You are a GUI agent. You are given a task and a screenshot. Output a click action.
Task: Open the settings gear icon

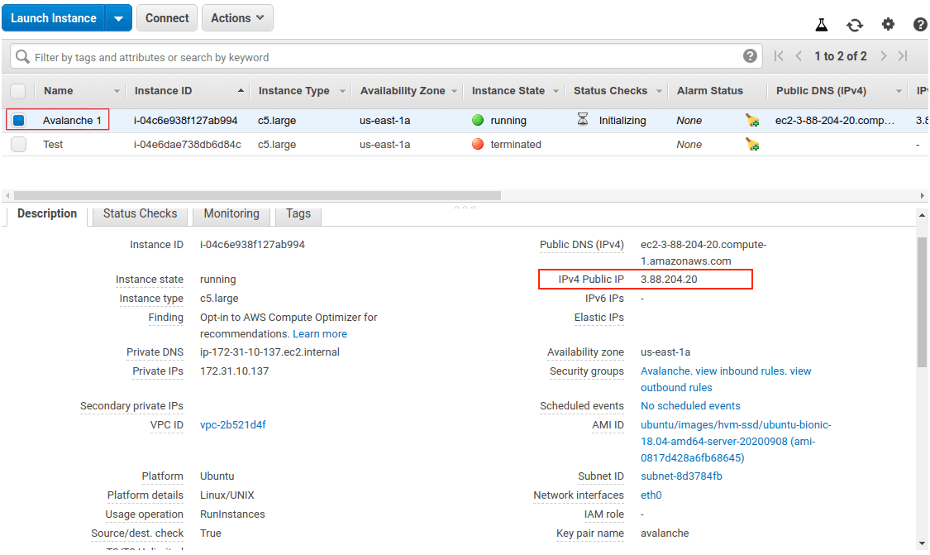888,25
